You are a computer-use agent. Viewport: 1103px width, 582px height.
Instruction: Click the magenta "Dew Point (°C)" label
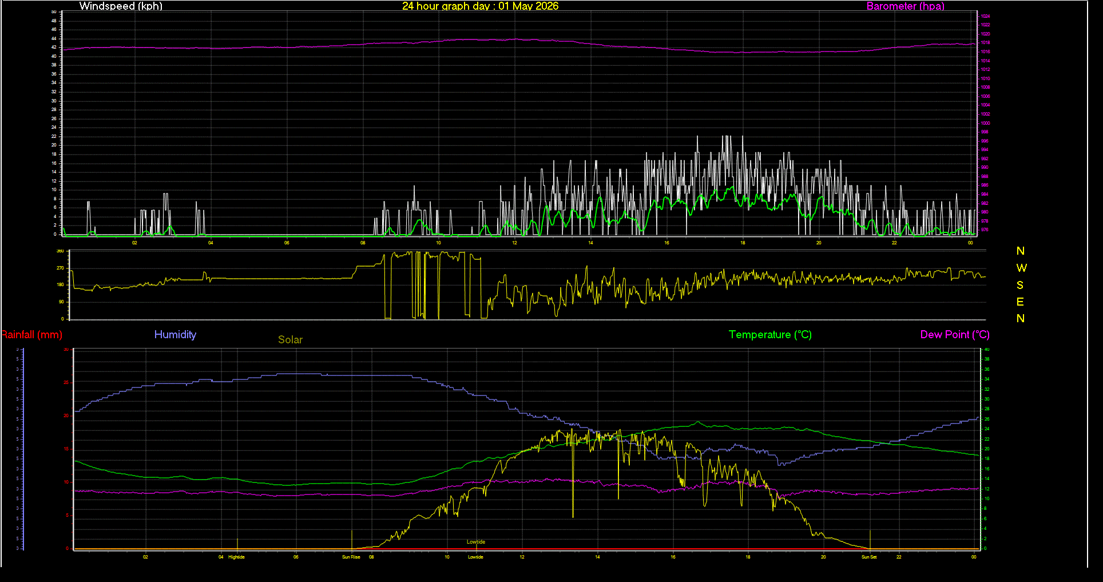[x=955, y=335]
